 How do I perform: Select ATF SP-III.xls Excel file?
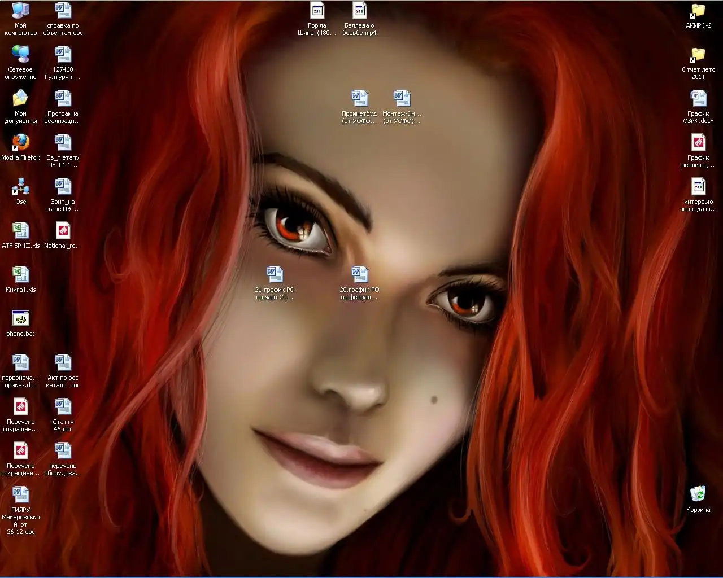[20, 235]
